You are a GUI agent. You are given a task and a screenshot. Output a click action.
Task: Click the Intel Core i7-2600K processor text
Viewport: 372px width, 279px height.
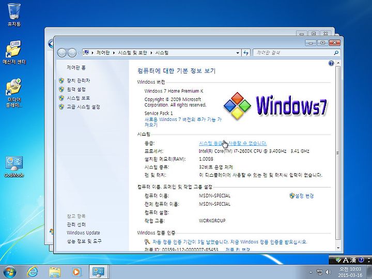click(x=254, y=151)
